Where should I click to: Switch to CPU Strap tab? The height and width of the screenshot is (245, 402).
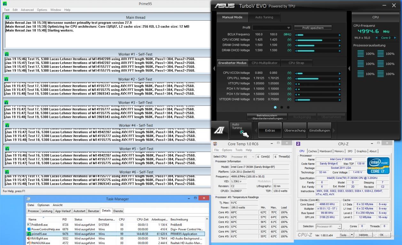click(296, 63)
